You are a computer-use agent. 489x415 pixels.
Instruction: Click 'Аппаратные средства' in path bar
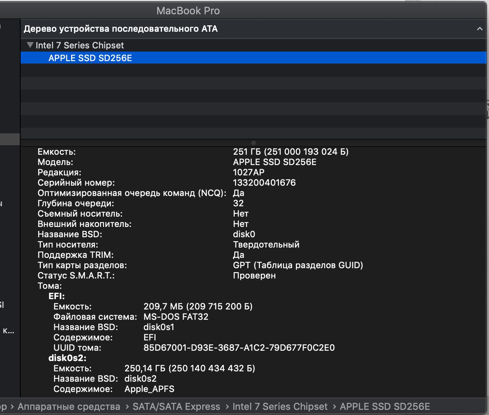(69, 407)
